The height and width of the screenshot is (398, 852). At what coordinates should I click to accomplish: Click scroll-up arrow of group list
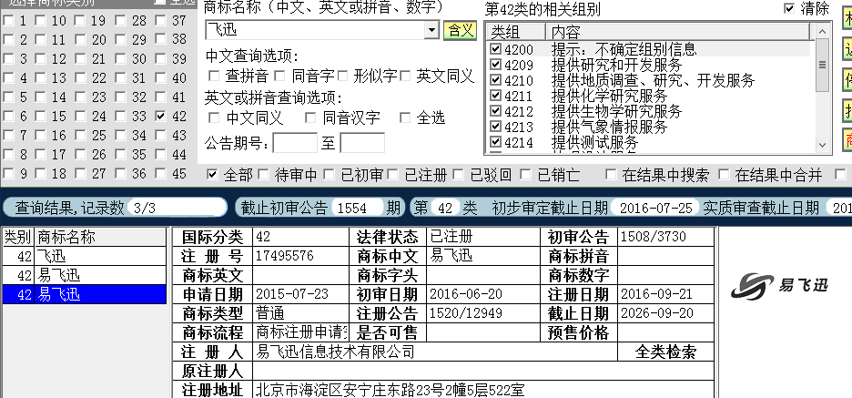click(x=822, y=32)
